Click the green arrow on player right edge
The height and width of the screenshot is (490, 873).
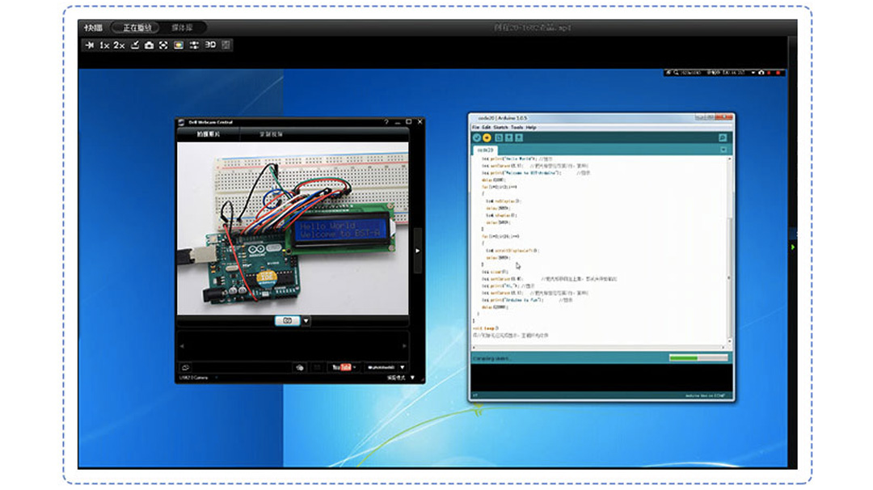[x=793, y=246]
